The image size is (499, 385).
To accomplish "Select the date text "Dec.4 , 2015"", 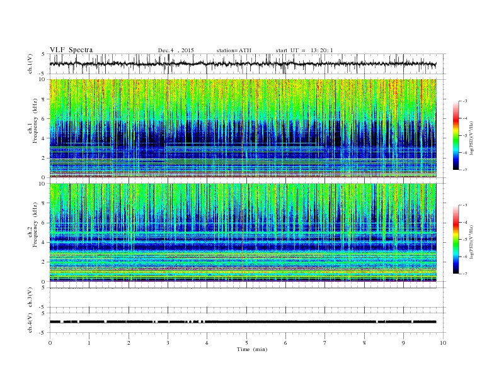I will pos(176,50).
